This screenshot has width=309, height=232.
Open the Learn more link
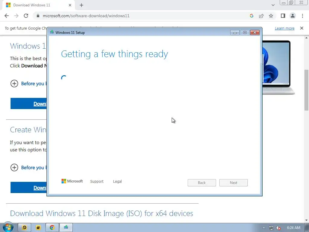pos(285,28)
